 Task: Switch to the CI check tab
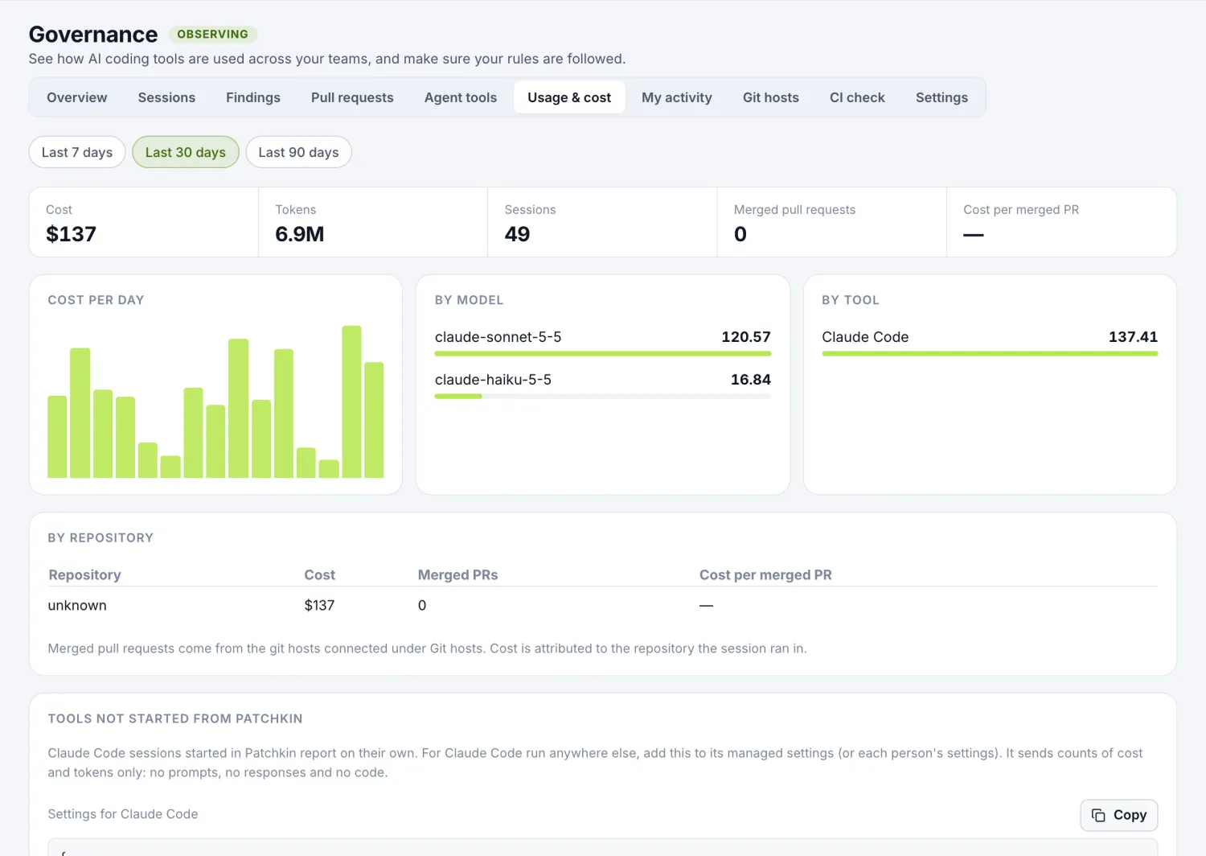(x=857, y=97)
